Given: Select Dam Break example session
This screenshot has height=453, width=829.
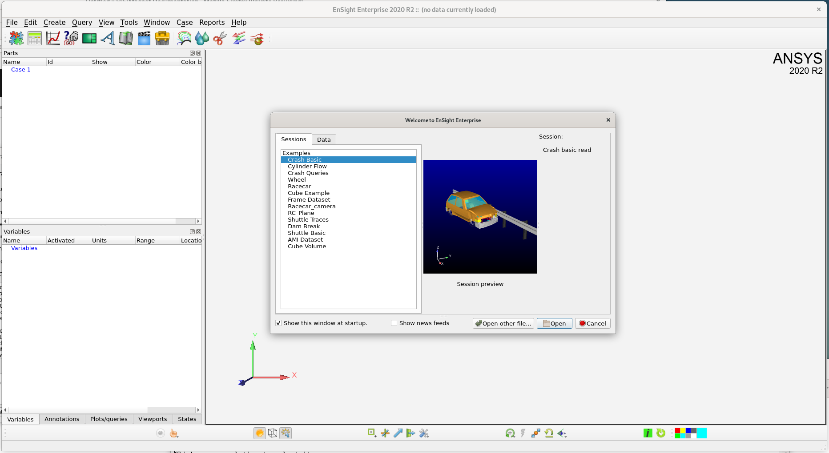Looking at the screenshot, I should coord(304,226).
